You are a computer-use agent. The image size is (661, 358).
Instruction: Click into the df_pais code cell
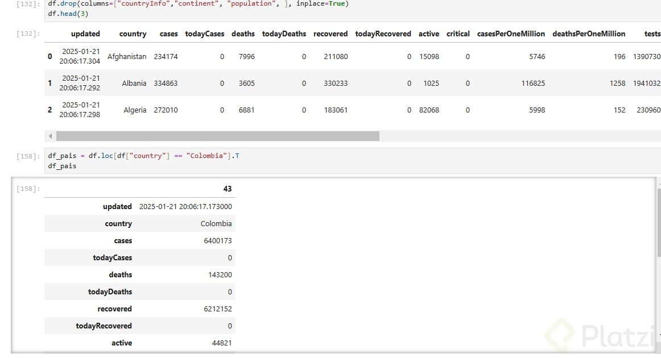click(x=354, y=161)
